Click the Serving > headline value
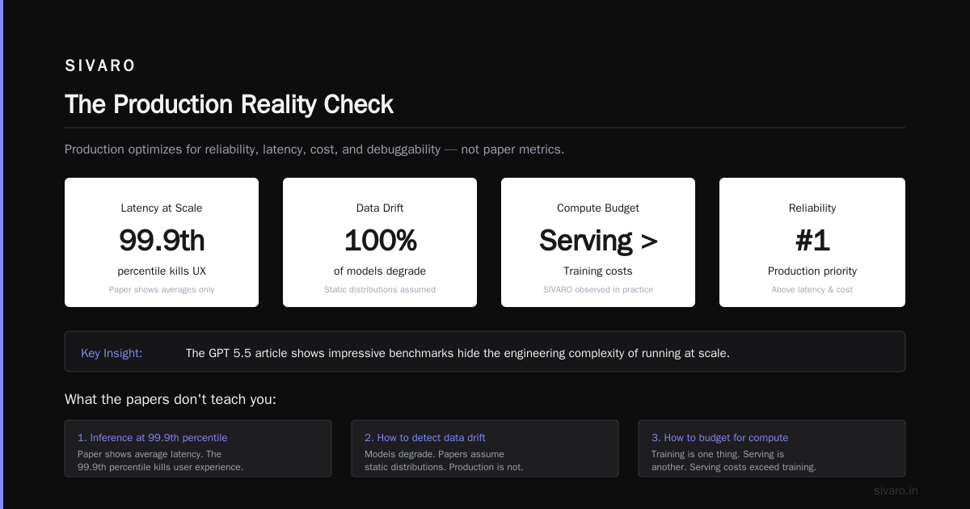This screenshot has width=970, height=509. point(598,240)
